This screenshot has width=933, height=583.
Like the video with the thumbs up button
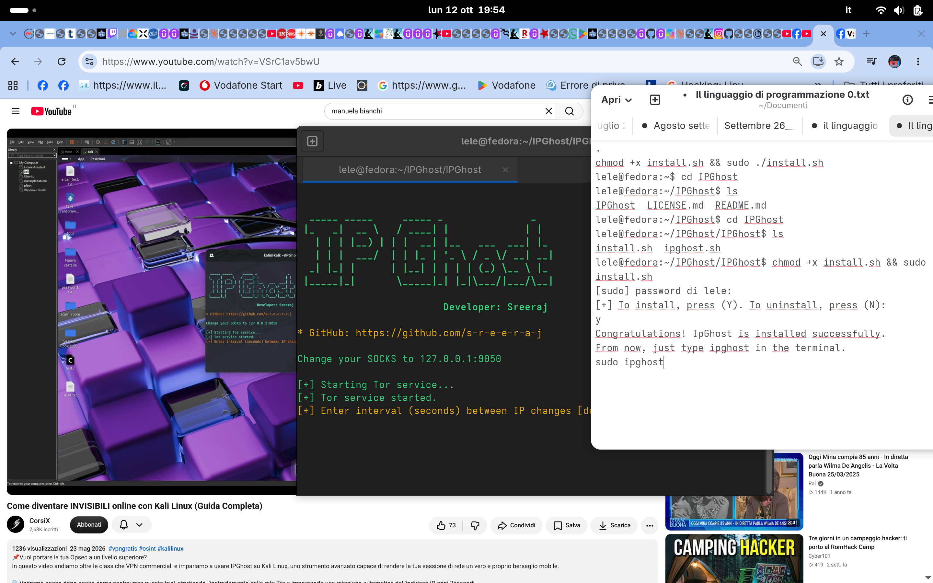tap(446, 525)
